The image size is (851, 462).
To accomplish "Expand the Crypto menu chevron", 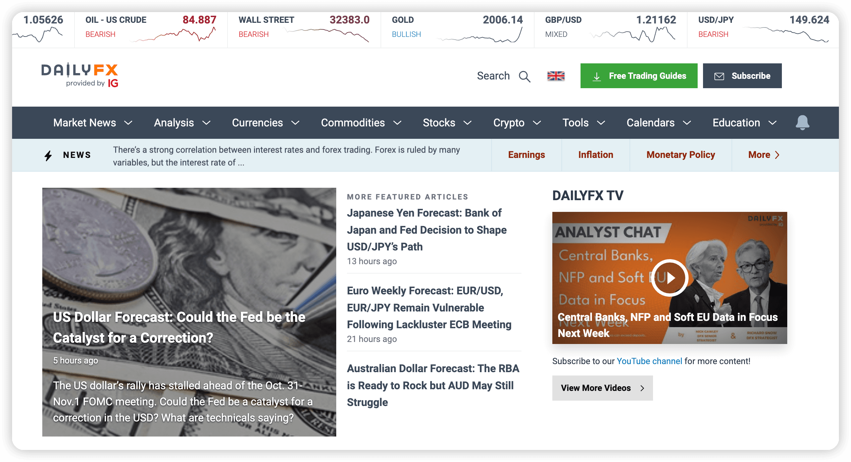I will 537,123.
